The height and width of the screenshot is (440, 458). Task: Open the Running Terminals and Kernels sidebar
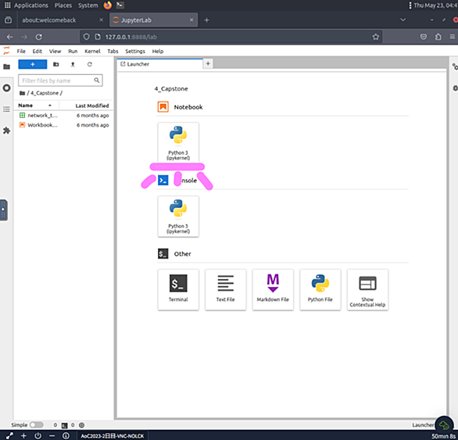(6, 88)
